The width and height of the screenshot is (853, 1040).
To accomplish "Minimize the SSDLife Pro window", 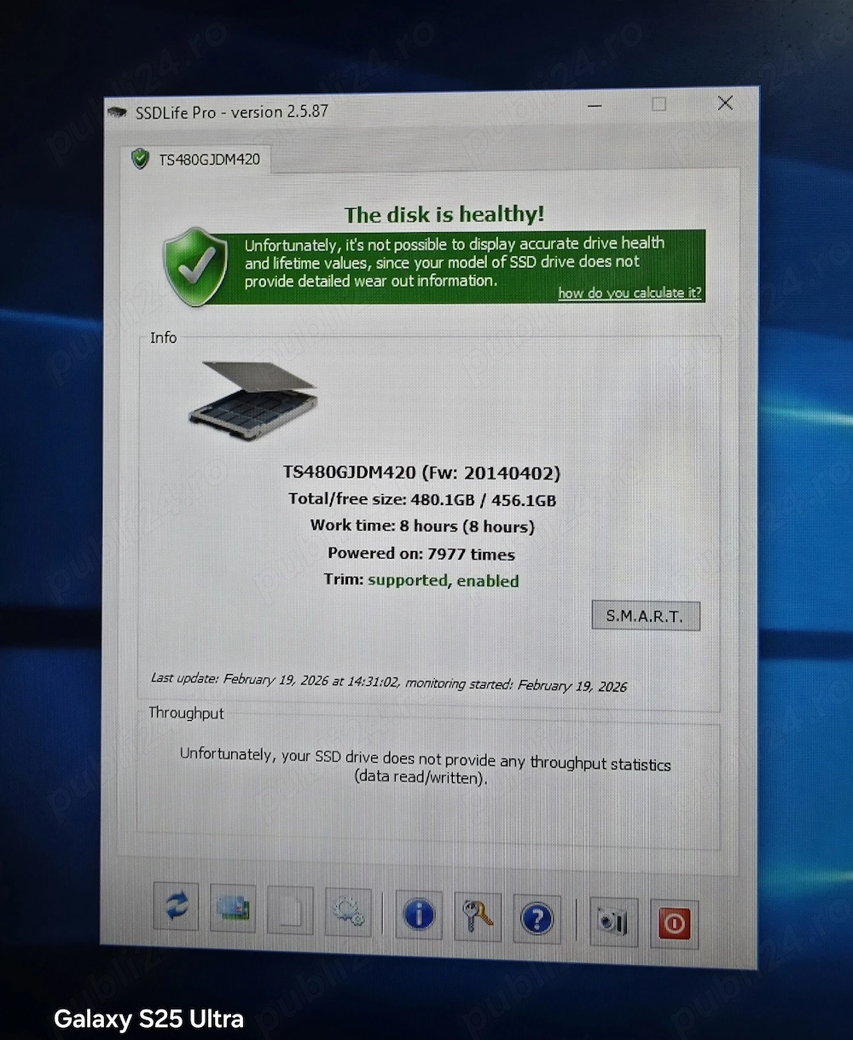I will click(594, 104).
